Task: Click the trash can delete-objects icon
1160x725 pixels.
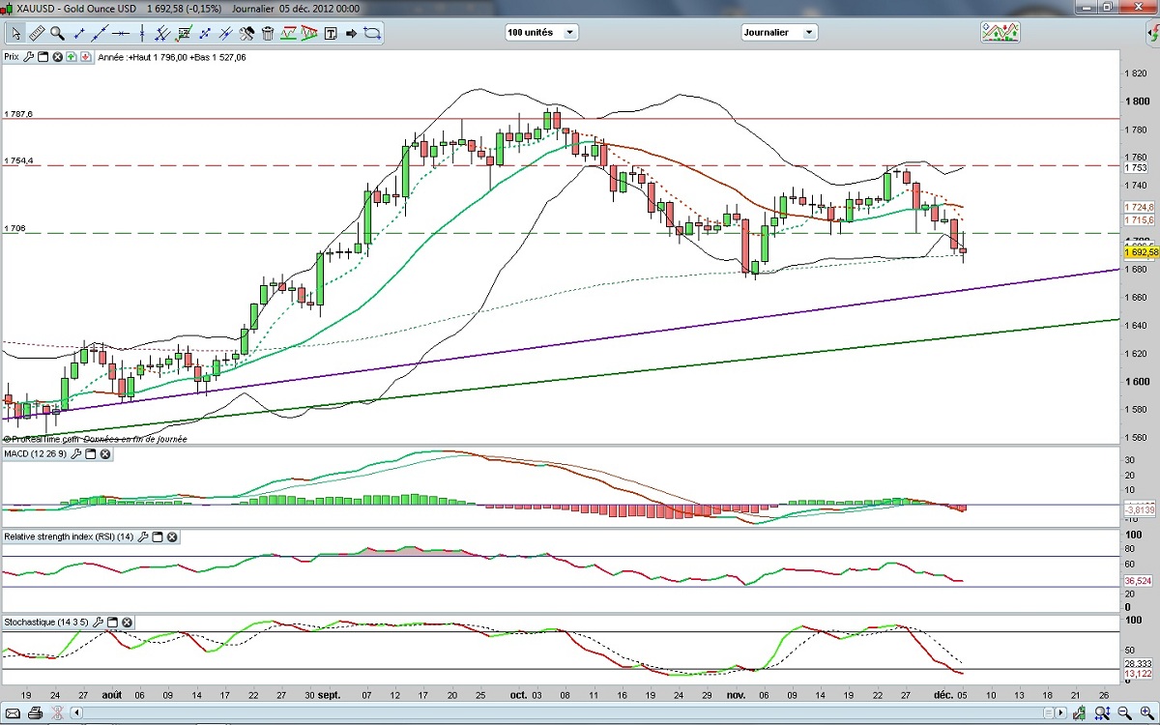Action: [267, 33]
